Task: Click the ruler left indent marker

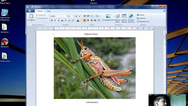Action: pos(54,29)
